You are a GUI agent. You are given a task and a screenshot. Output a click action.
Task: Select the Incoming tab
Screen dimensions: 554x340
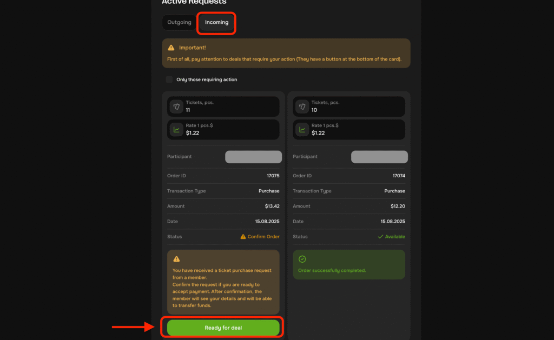[216, 23]
